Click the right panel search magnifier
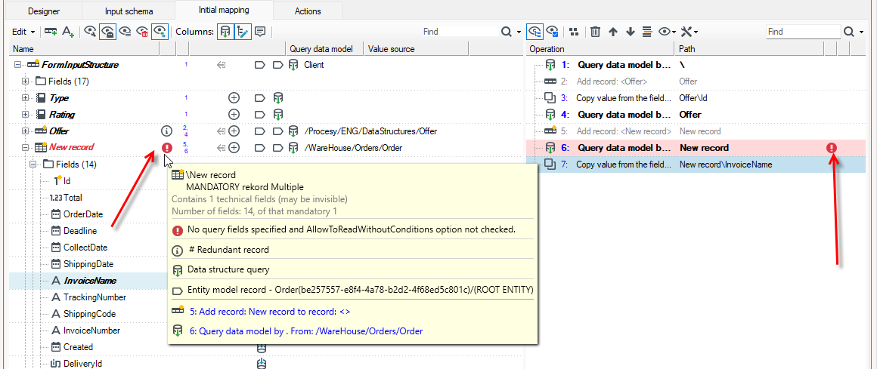The image size is (877, 369). click(x=848, y=32)
